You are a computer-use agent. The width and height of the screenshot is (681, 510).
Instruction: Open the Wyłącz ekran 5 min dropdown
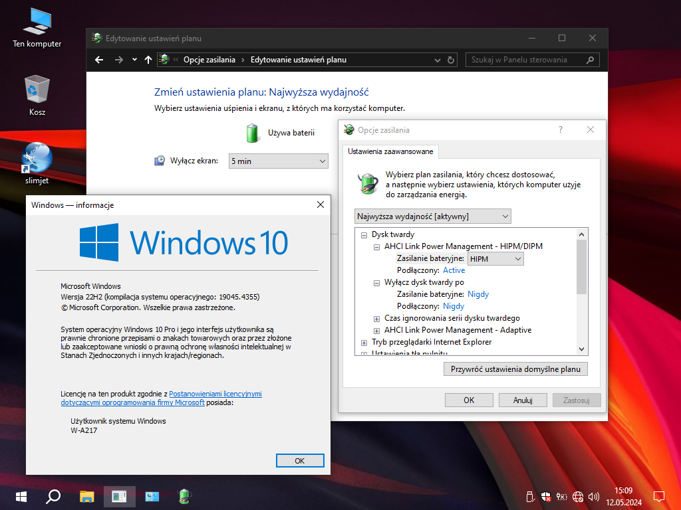click(x=279, y=161)
